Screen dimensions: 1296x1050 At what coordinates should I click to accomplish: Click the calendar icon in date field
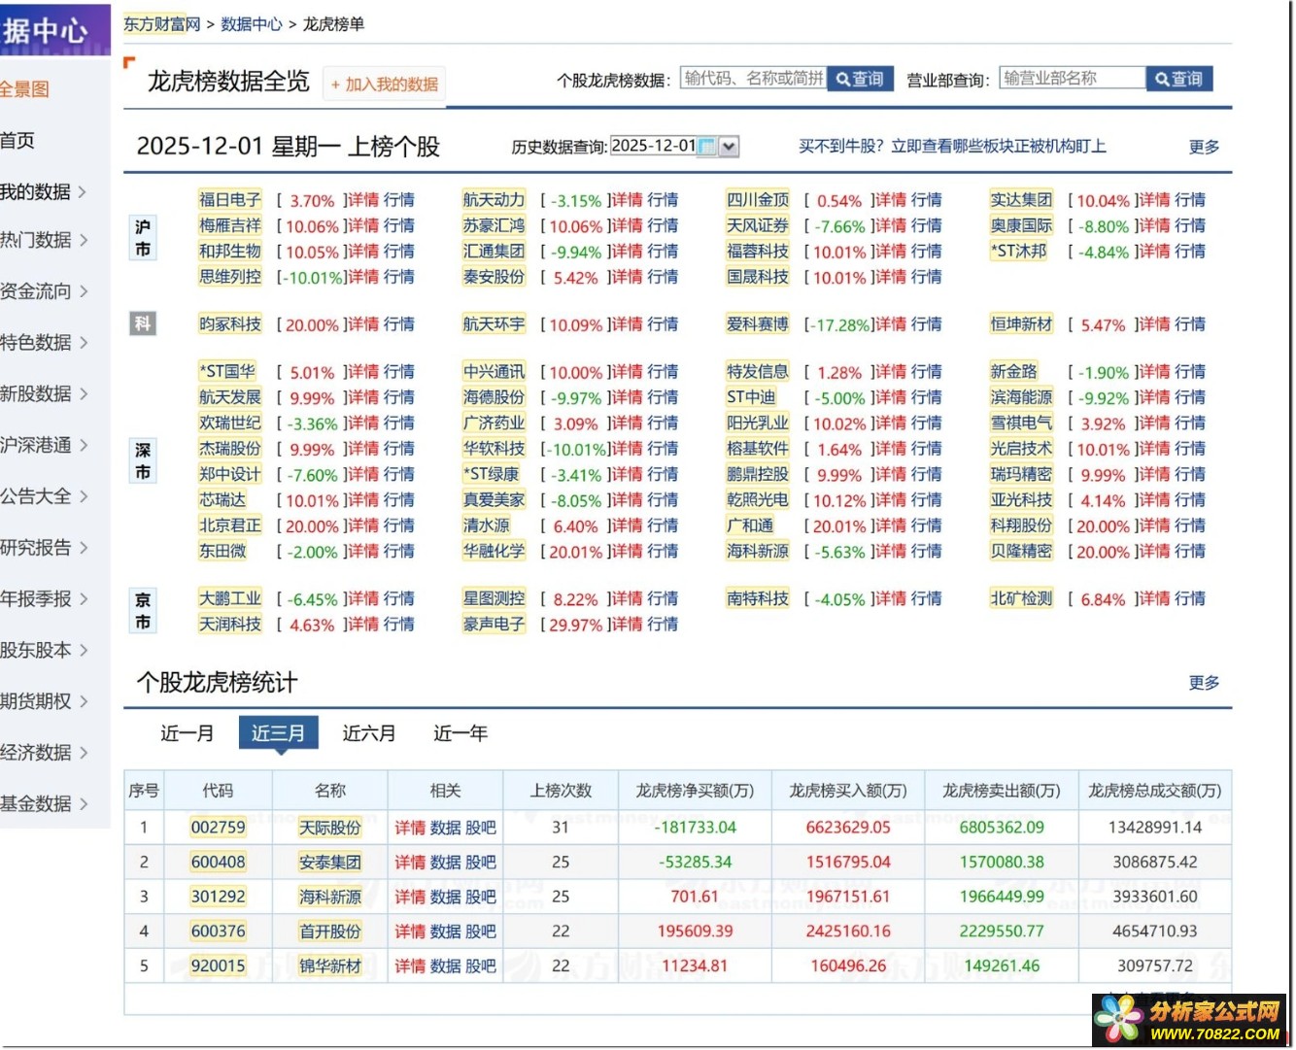click(x=707, y=147)
